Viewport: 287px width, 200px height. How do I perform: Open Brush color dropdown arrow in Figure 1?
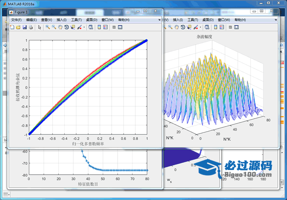84,27
